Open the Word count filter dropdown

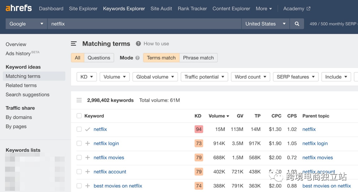pyautogui.click(x=250, y=77)
